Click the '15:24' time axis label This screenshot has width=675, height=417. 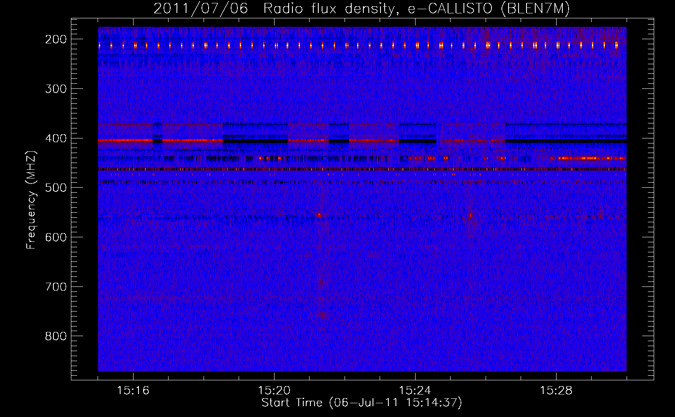pos(415,391)
